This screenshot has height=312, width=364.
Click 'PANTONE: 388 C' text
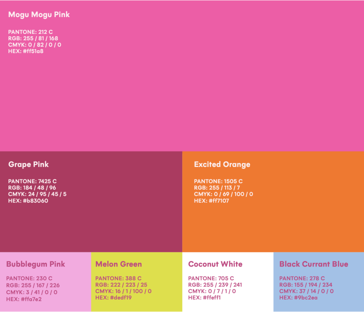point(118,278)
